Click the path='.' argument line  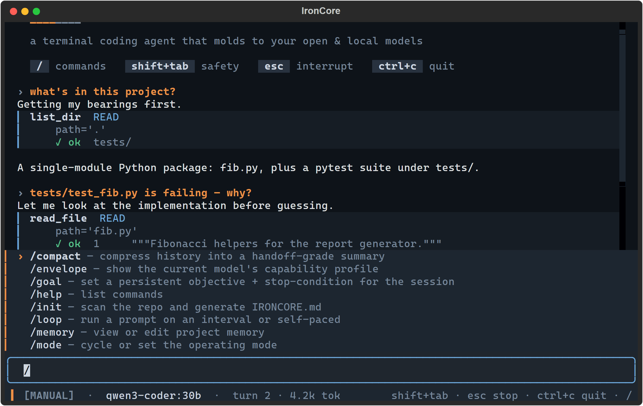pos(81,130)
